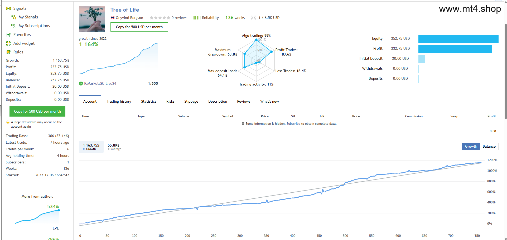507x240 pixels.
Task: Click the growth since 2022 mini chart
Action: [x=118, y=58]
